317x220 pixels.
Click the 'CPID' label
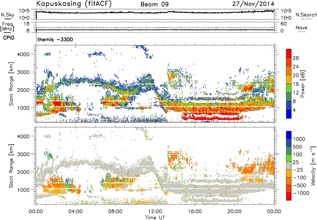point(9,38)
